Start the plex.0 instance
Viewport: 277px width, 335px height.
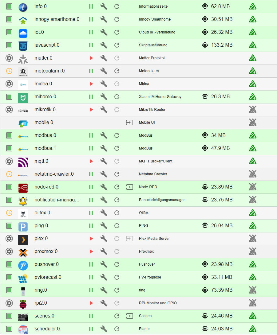click(91, 239)
